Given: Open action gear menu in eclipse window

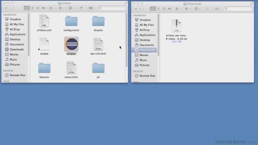Looking at the screenshot, I should (62, 8).
